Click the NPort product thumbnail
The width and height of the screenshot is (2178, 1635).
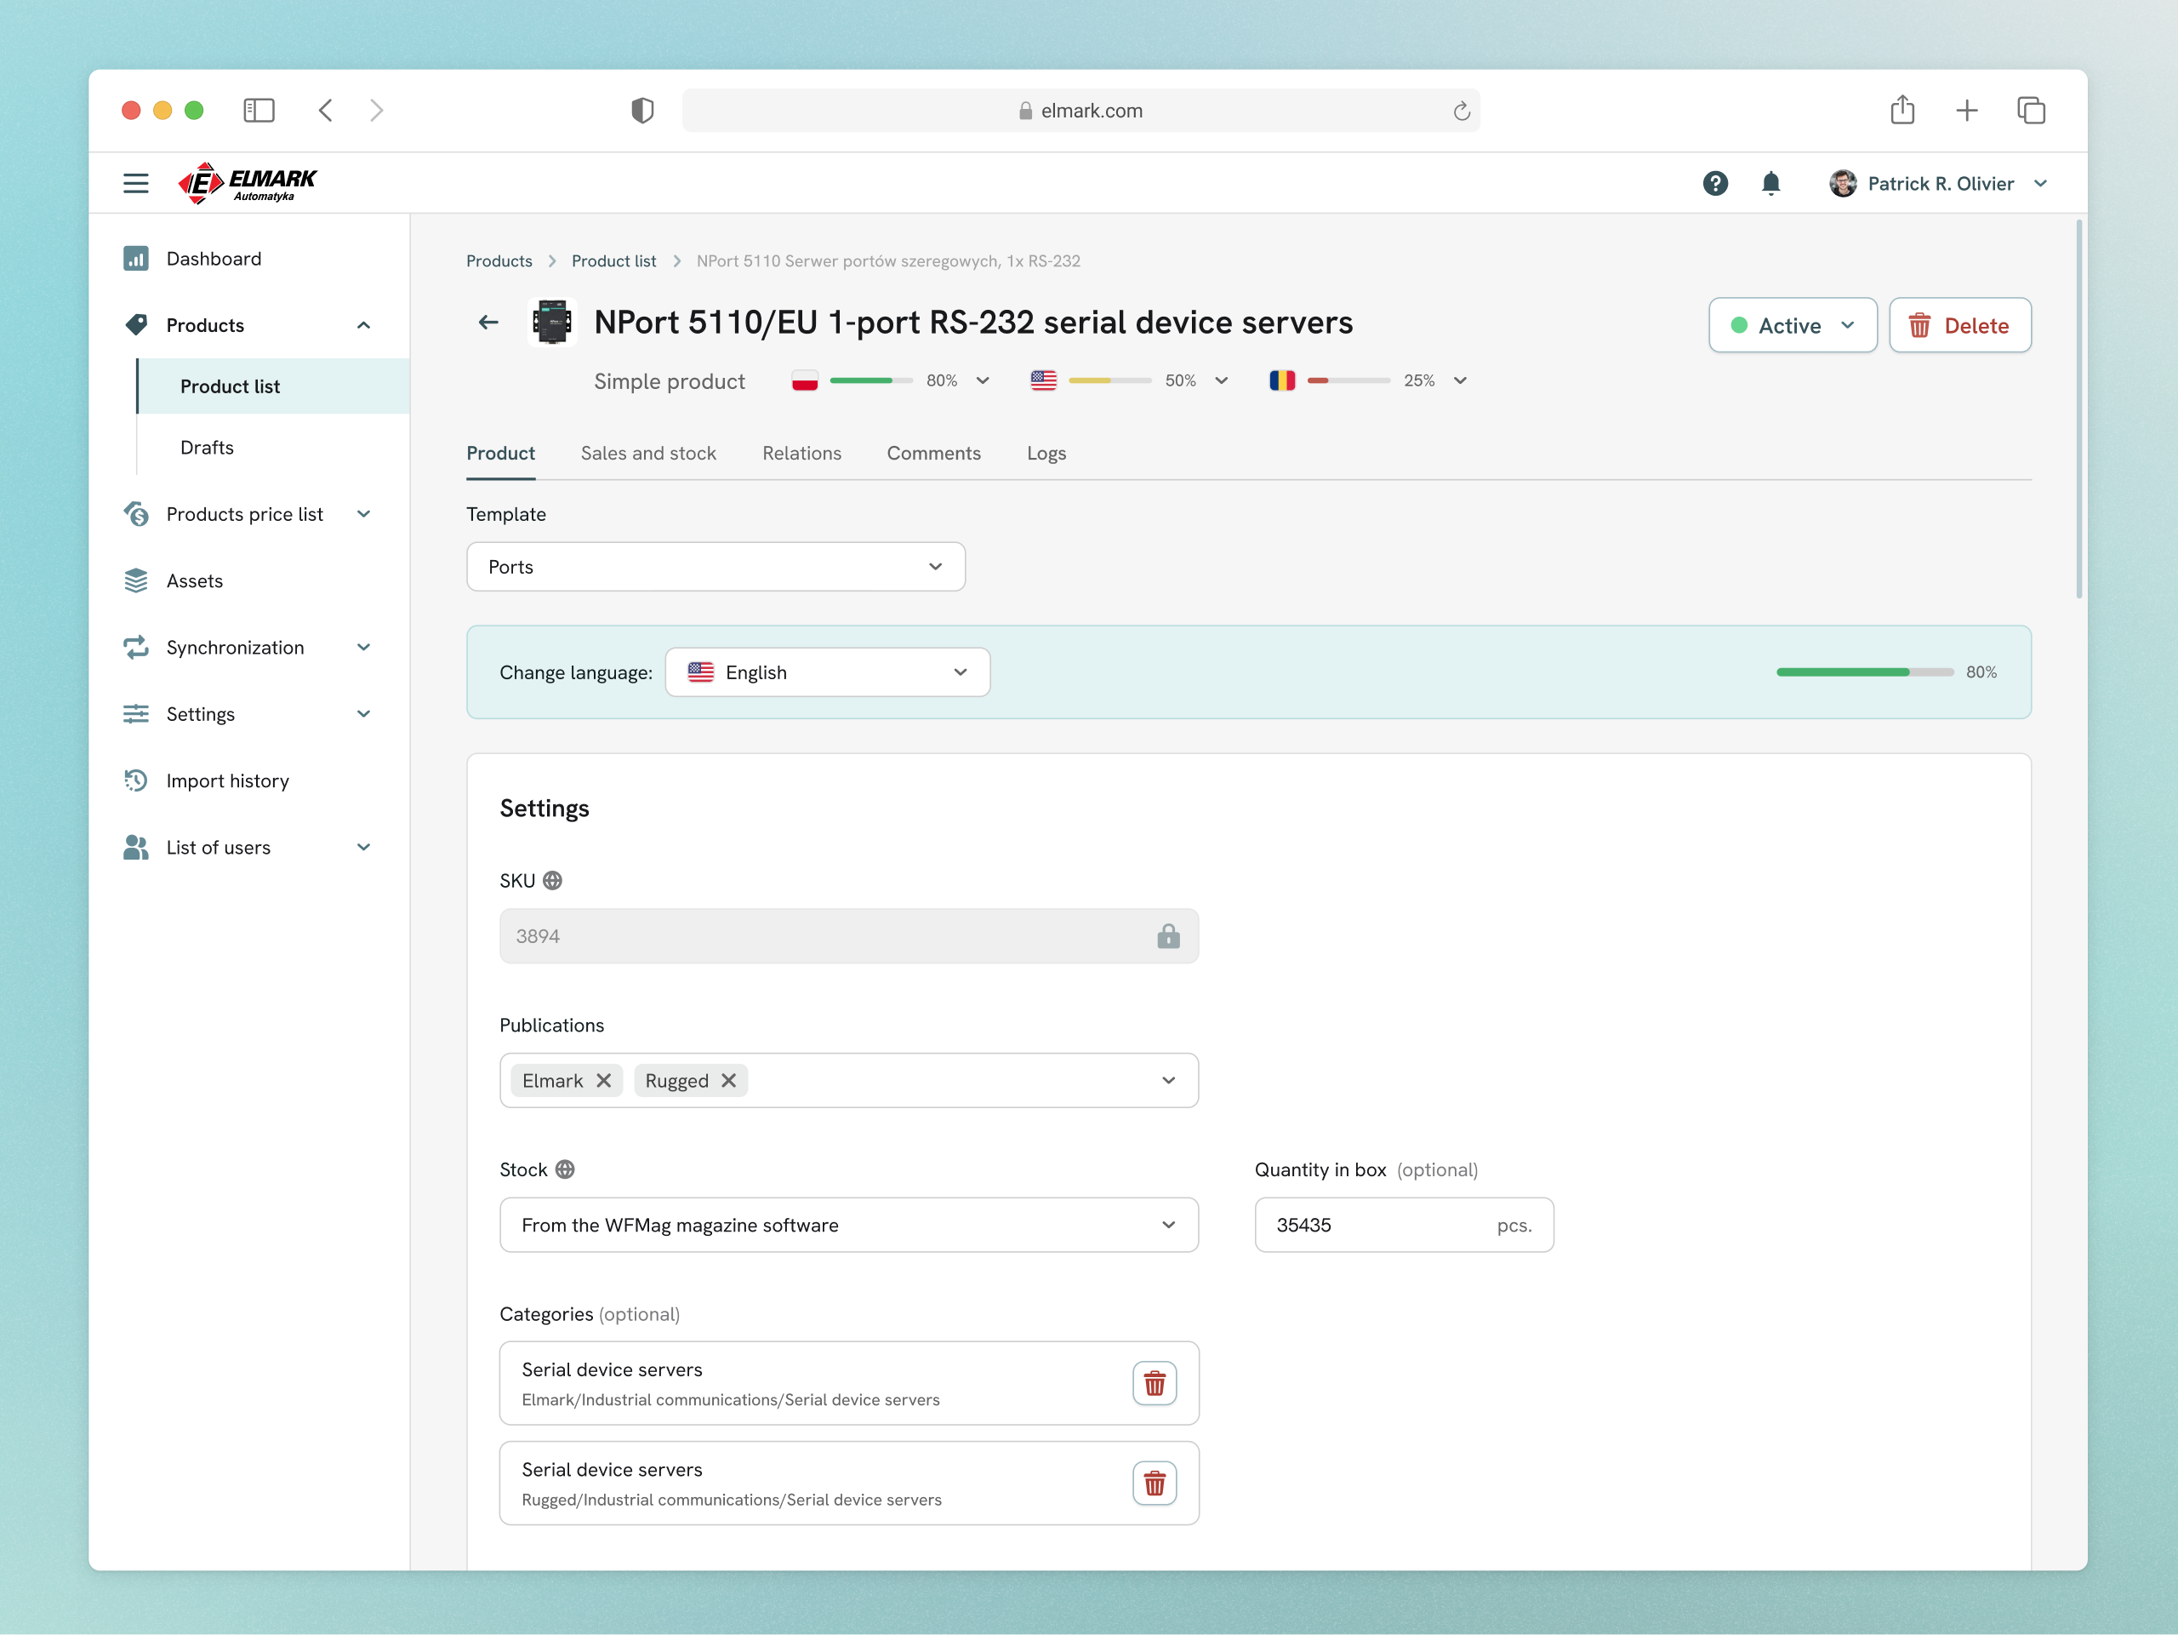(x=552, y=322)
